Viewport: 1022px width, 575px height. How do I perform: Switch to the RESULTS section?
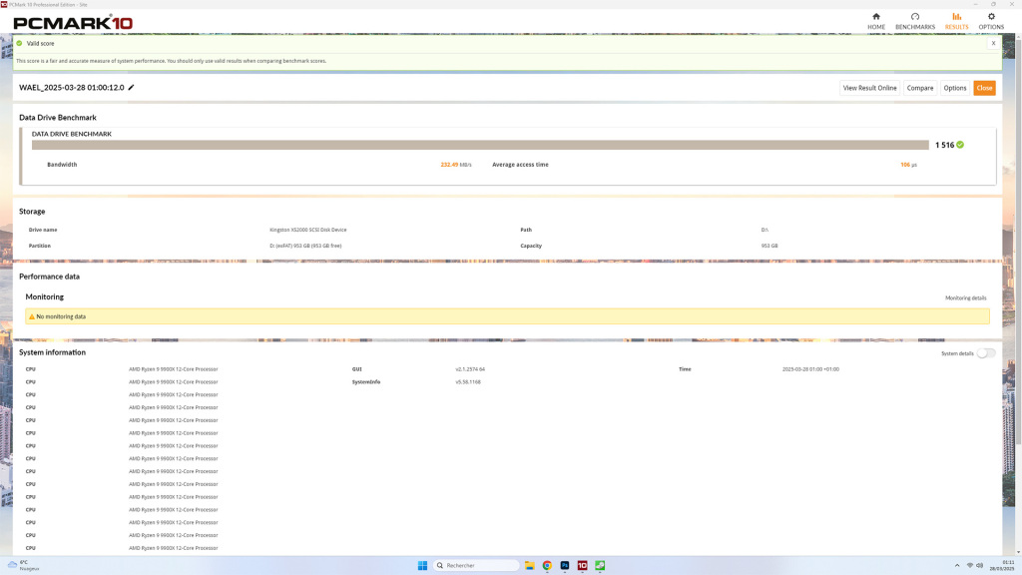click(956, 21)
